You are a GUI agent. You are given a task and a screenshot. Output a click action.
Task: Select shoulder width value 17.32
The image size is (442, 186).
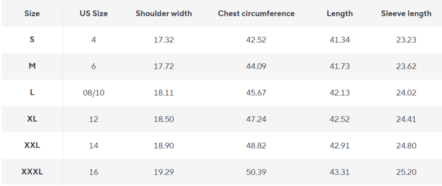tap(164, 40)
